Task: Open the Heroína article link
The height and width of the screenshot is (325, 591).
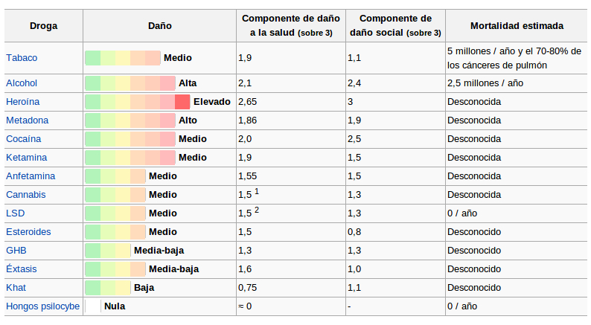Action: [x=23, y=102]
